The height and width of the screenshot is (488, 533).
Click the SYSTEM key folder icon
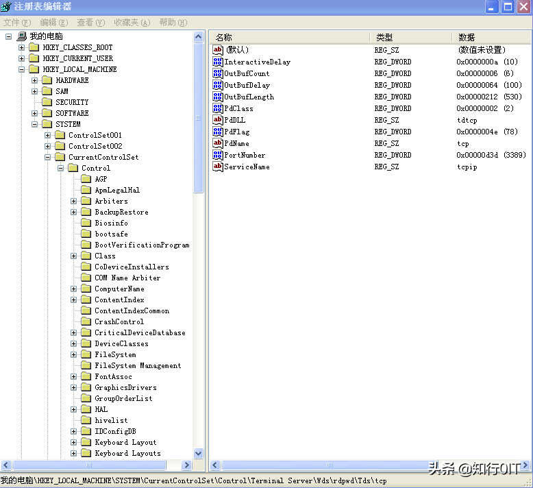click(47, 124)
